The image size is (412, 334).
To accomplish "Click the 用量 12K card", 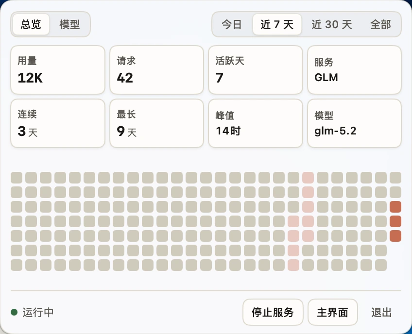I will (x=58, y=70).
